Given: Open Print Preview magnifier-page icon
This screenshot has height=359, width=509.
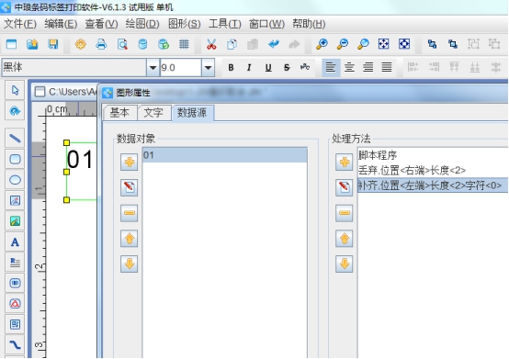Looking at the screenshot, I should click(x=122, y=44).
